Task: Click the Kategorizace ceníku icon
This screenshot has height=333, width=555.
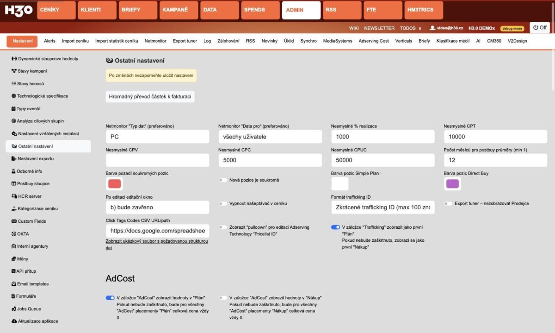Action: 14,209
